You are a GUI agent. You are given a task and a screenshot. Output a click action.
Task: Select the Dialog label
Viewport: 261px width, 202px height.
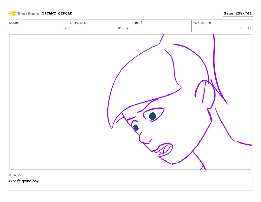tap(16, 175)
